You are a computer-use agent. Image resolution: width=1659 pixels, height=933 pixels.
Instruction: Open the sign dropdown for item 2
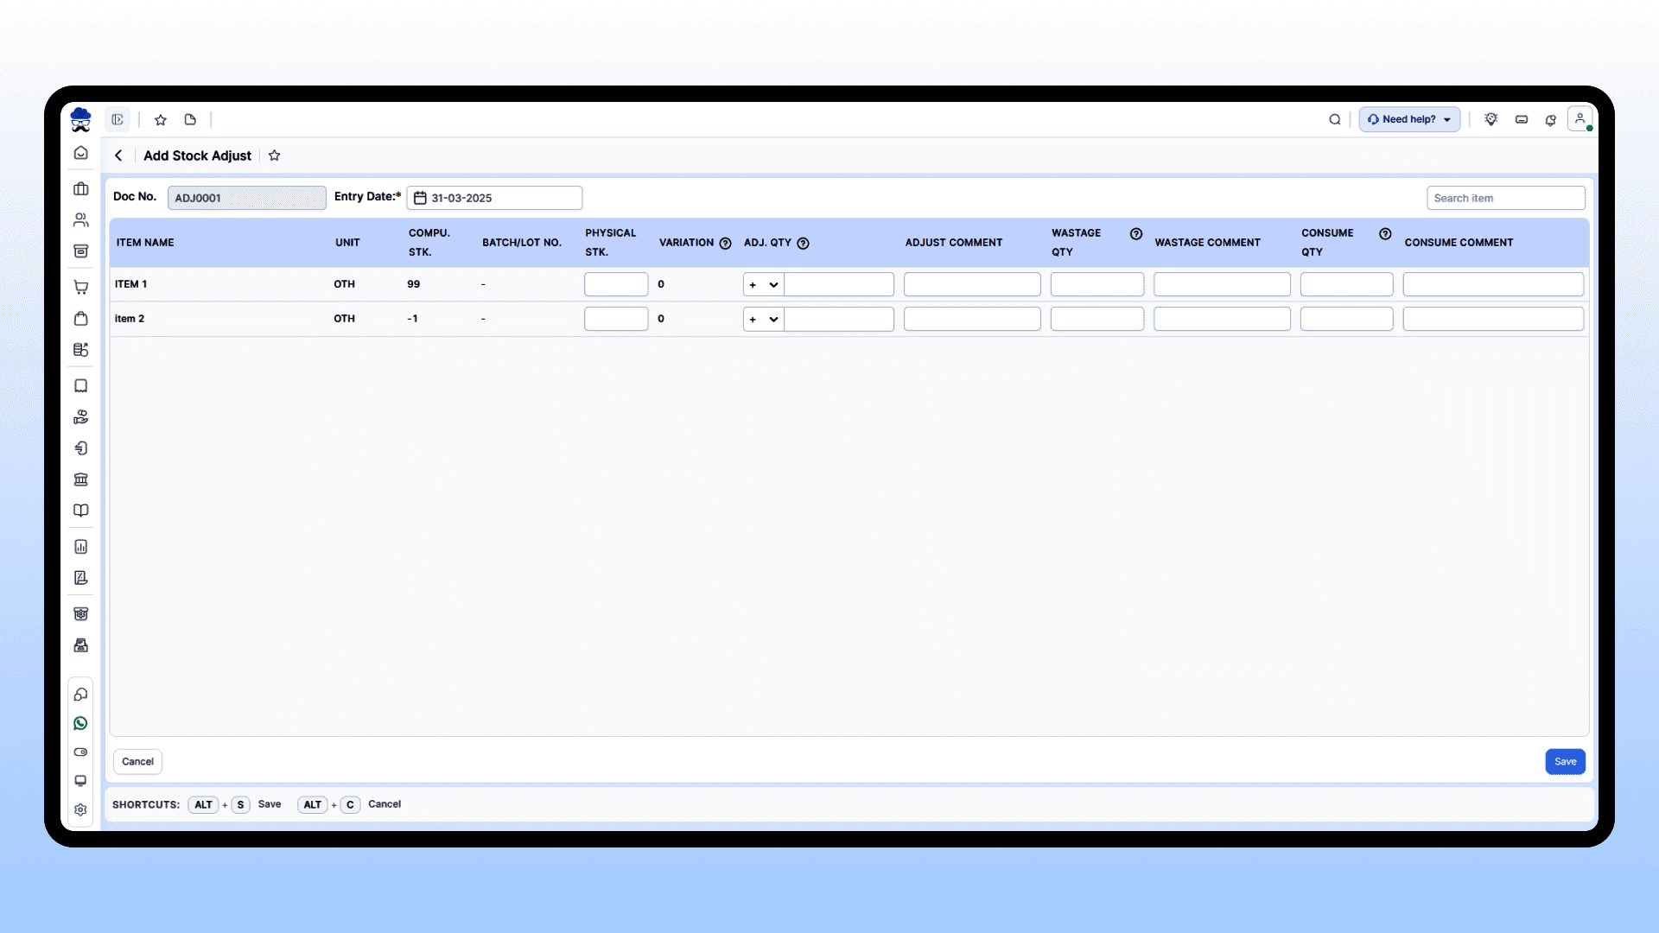[764, 319]
